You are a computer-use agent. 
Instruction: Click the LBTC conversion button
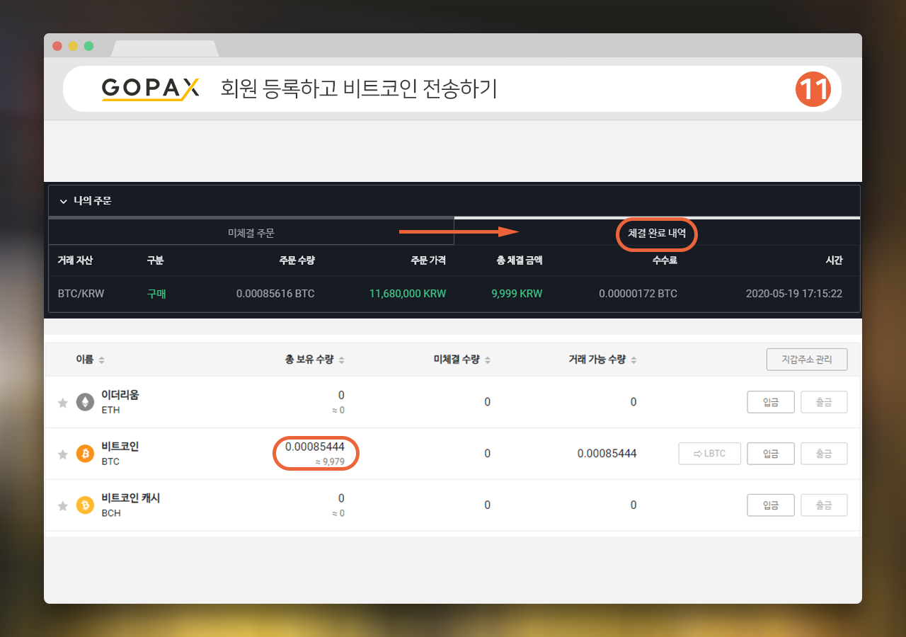pyautogui.click(x=709, y=453)
